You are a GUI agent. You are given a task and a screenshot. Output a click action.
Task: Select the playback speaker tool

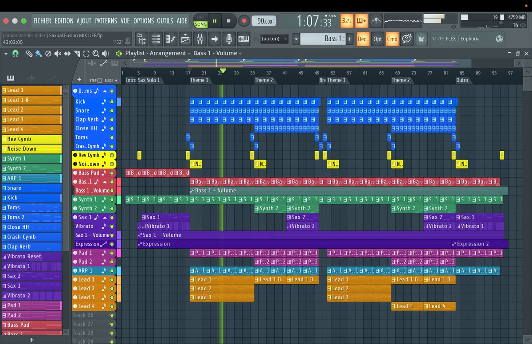coord(105,54)
